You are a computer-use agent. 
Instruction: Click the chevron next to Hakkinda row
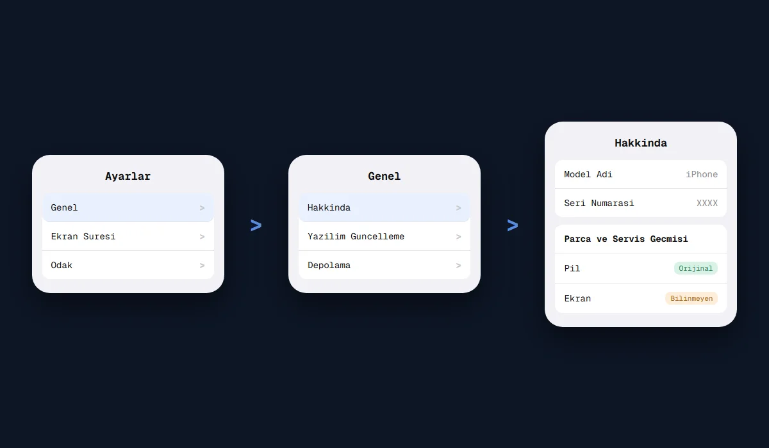tap(458, 208)
